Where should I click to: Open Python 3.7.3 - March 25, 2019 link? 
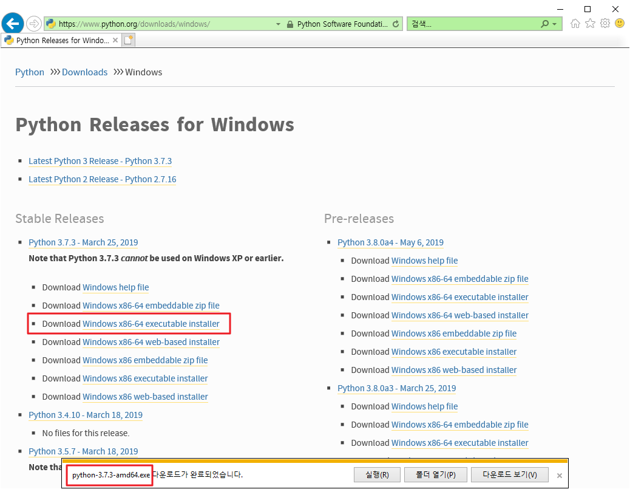(83, 242)
